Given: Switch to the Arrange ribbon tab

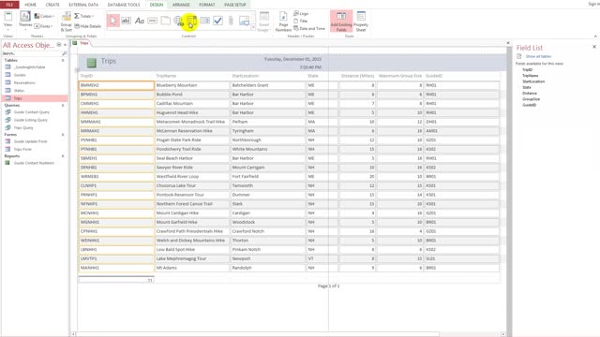Looking at the screenshot, I should pyautogui.click(x=181, y=5).
